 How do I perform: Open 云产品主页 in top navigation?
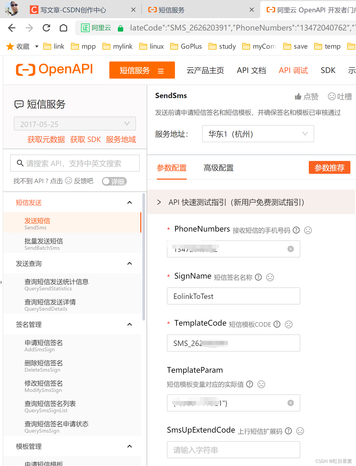point(205,70)
